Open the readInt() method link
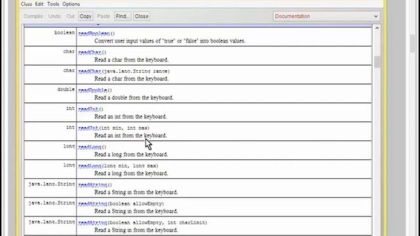The image size is (420, 236). (x=89, y=109)
